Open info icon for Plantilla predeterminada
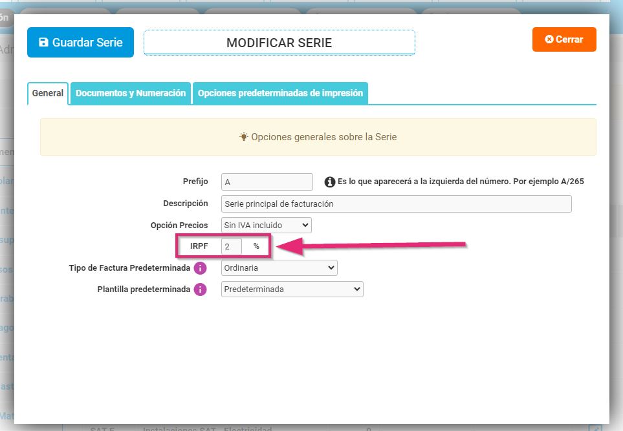The width and height of the screenshot is (623, 431). coord(200,289)
